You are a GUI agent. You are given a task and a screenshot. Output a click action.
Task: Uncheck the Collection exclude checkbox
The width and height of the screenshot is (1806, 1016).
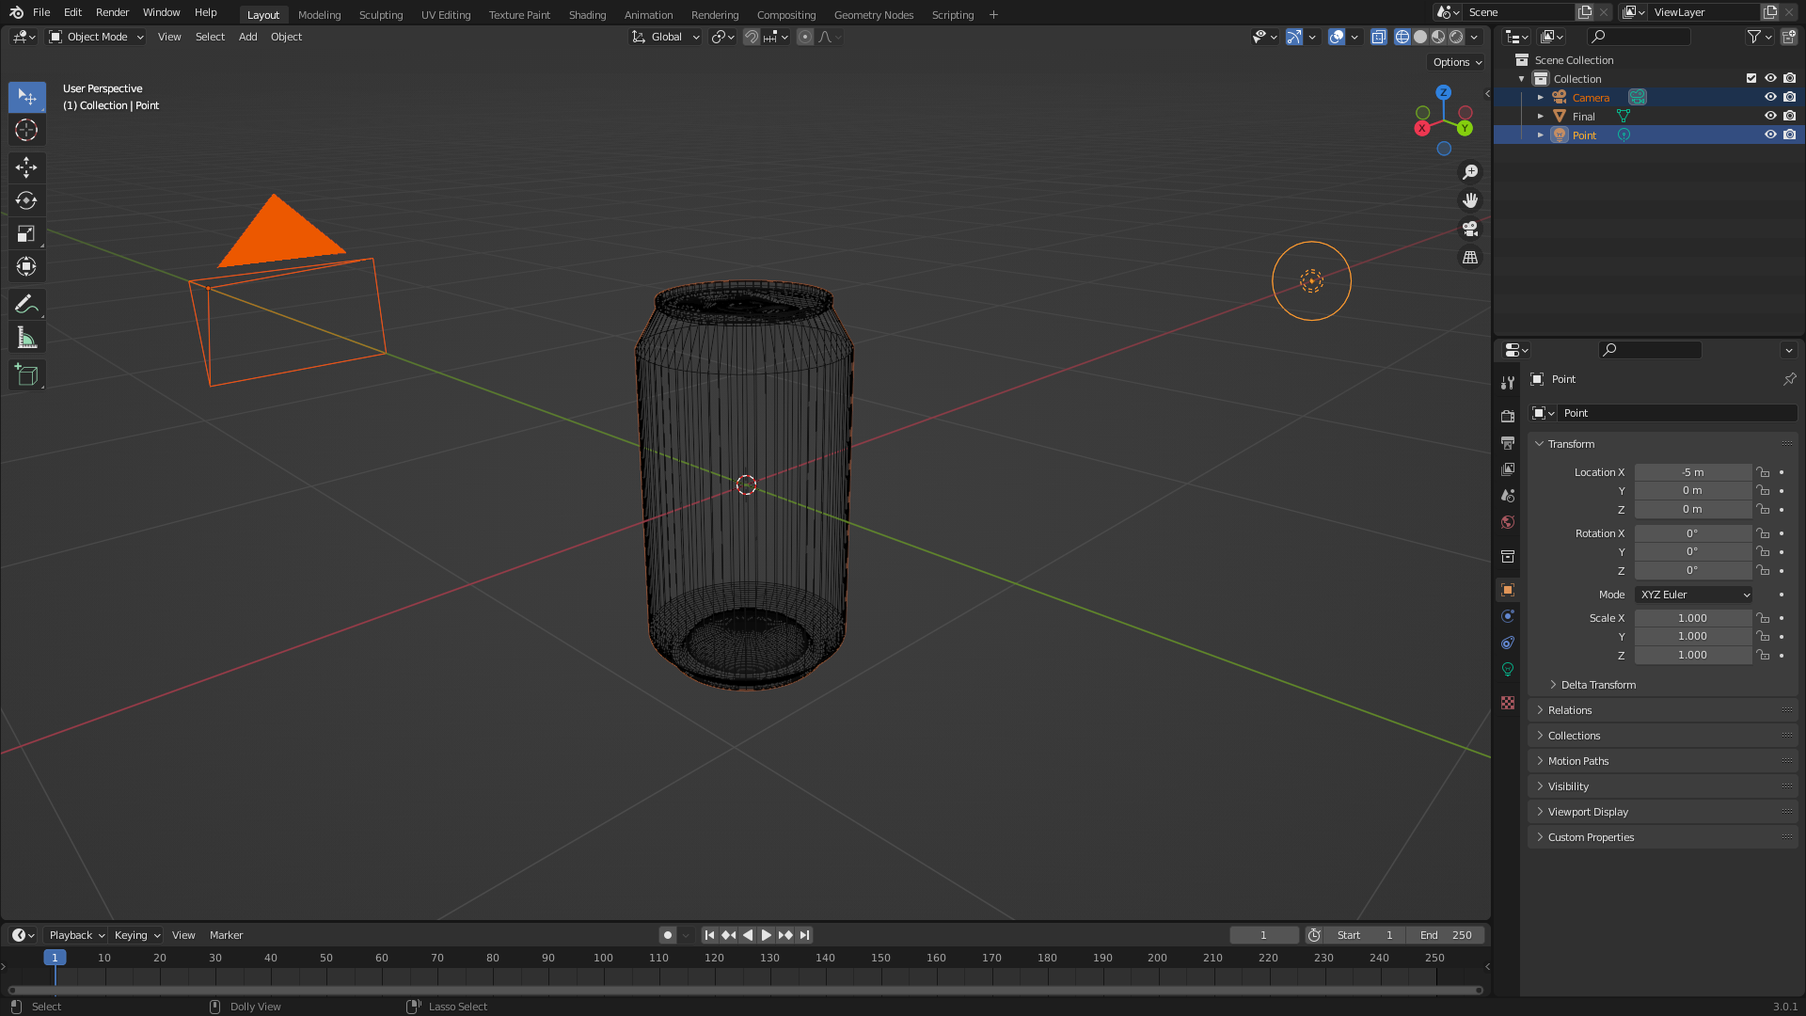pyautogui.click(x=1751, y=78)
